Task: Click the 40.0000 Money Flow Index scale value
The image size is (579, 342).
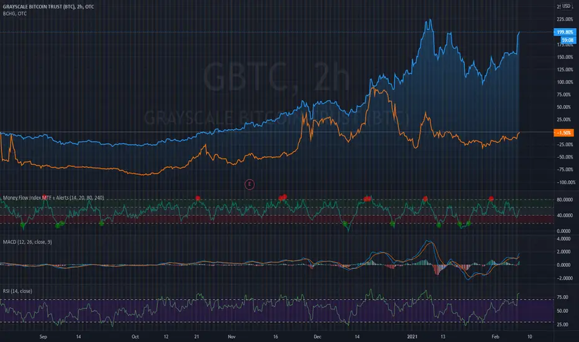Action: tap(565, 215)
